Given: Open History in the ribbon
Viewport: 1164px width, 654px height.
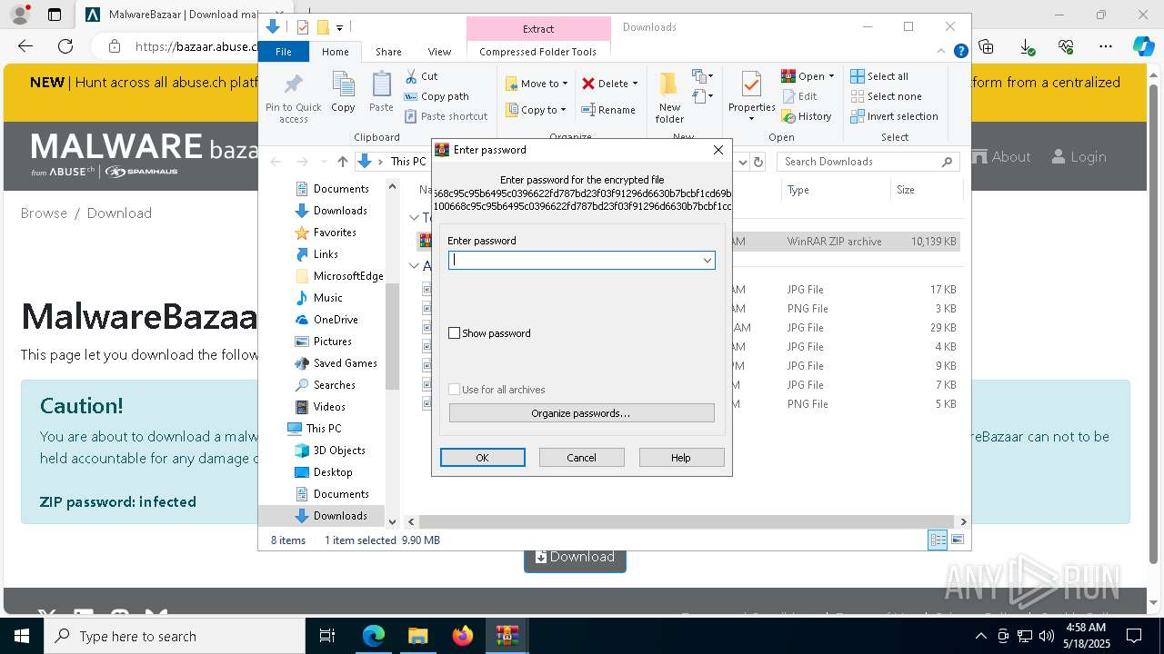Looking at the screenshot, I should [807, 116].
